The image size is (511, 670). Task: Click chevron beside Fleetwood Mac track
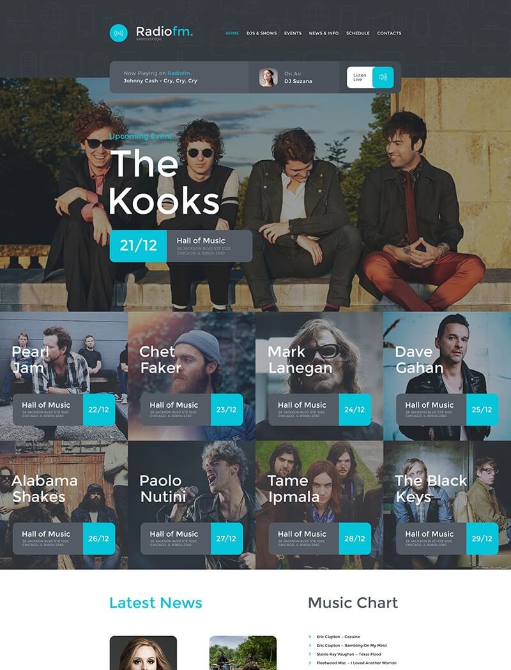tap(310, 663)
